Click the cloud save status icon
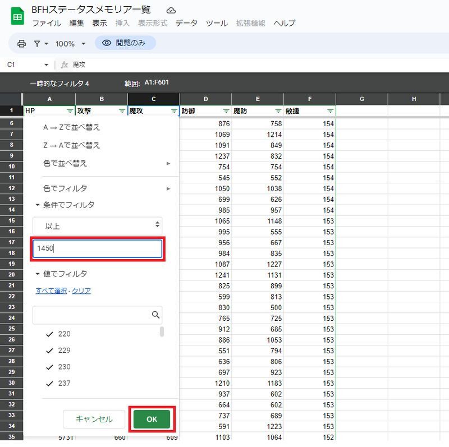 pyautogui.click(x=171, y=10)
